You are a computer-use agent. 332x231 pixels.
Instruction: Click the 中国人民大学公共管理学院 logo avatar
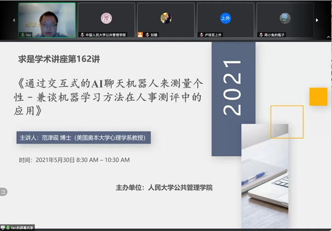coord(106,18)
